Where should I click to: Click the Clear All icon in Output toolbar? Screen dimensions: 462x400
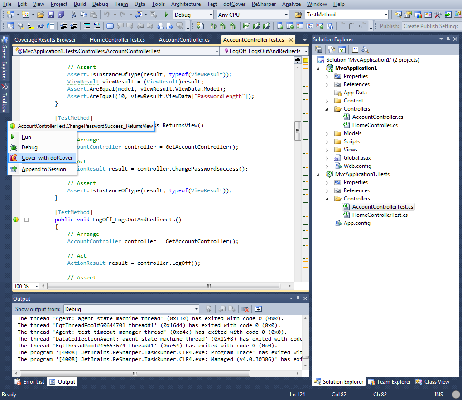pyautogui.click(x=245, y=309)
